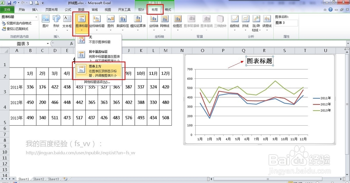Open the 坐标轴标题 axis titles menu
This screenshot has width=350, height=183.
click(x=97, y=22)
